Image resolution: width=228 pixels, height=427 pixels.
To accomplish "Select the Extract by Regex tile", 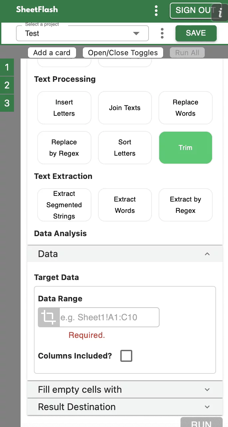I will pyautogui.click(x=185, y=205).
